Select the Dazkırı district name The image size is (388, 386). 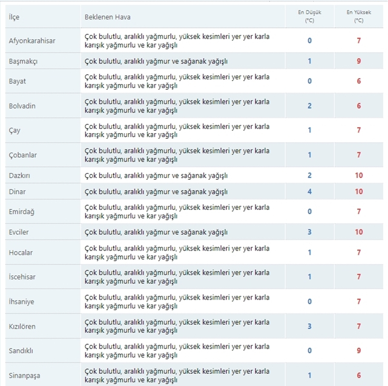click(19, 175)
